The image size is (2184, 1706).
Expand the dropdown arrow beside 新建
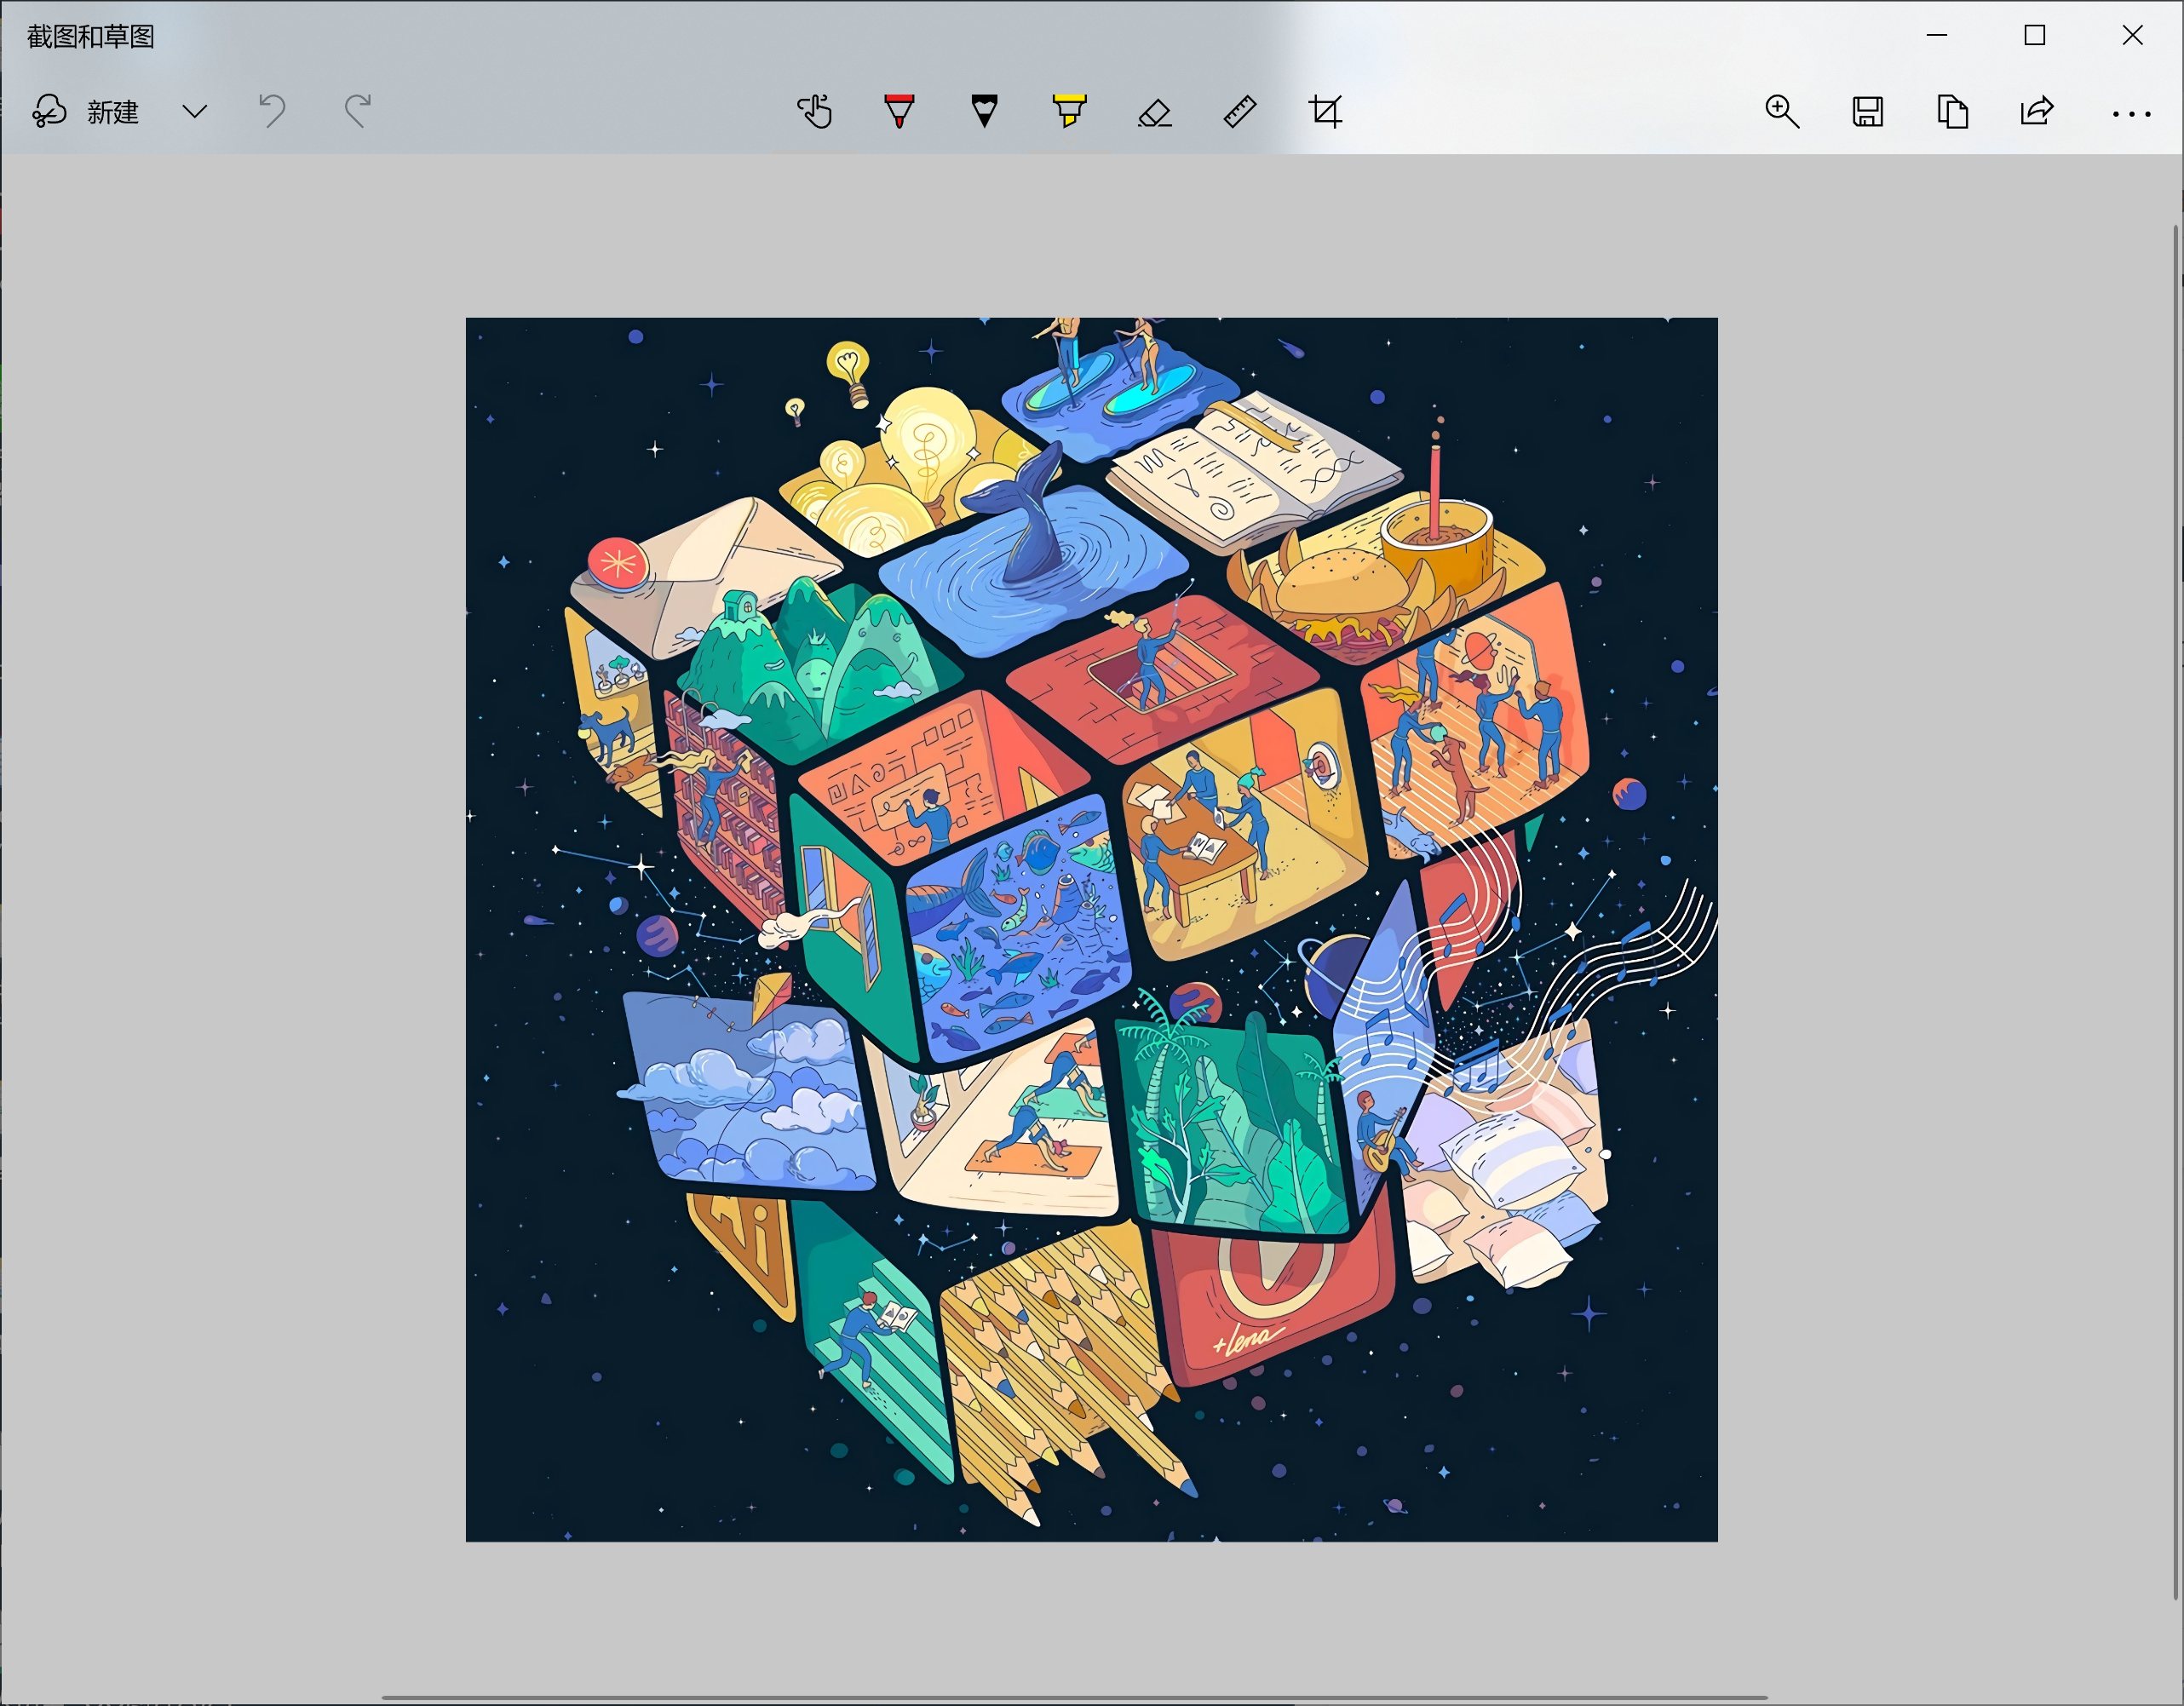tap(195, 111)
